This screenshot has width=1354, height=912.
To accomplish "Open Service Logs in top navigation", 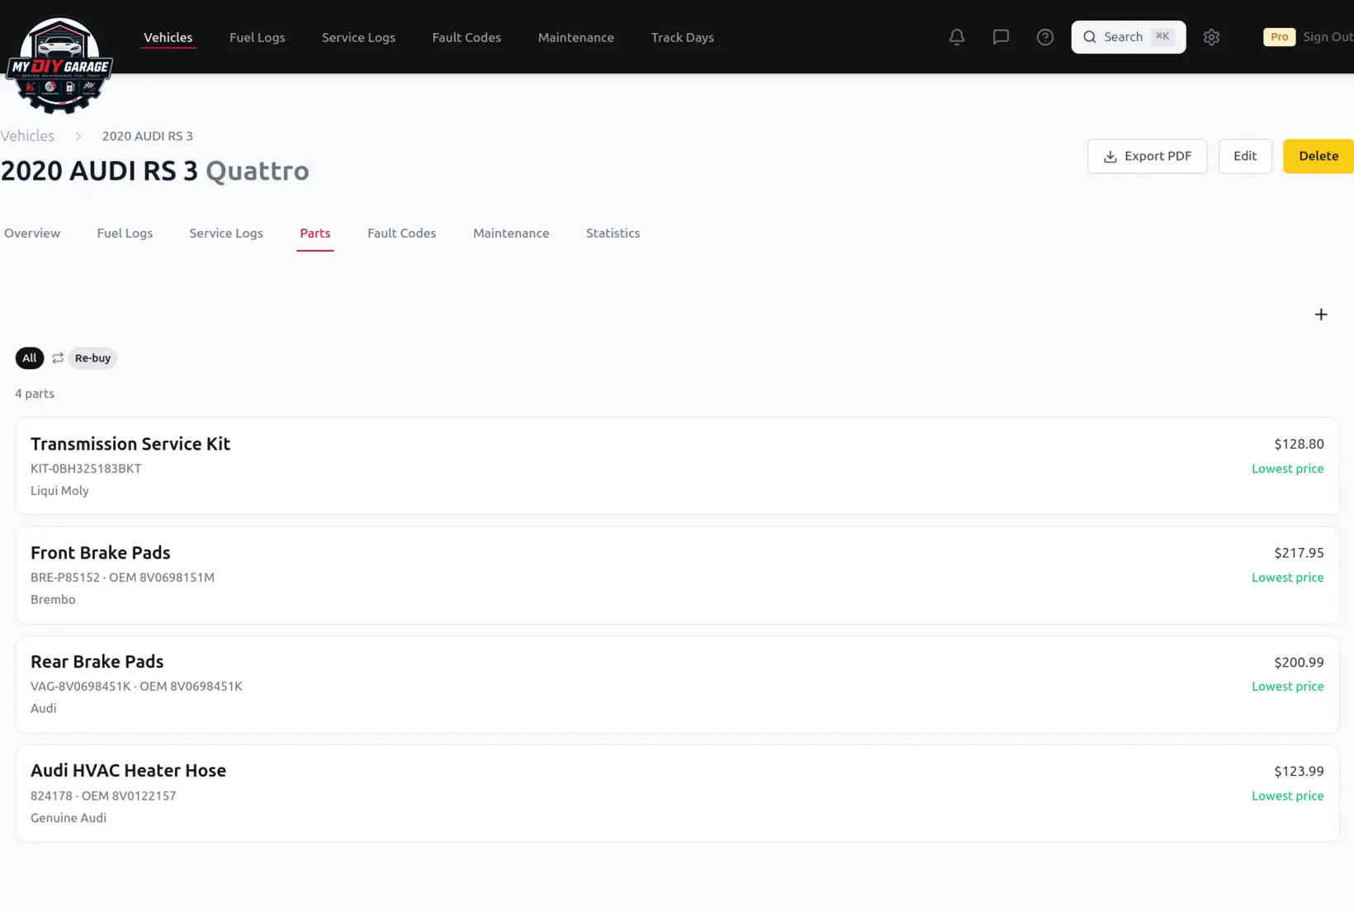I will tap(358, 37).
